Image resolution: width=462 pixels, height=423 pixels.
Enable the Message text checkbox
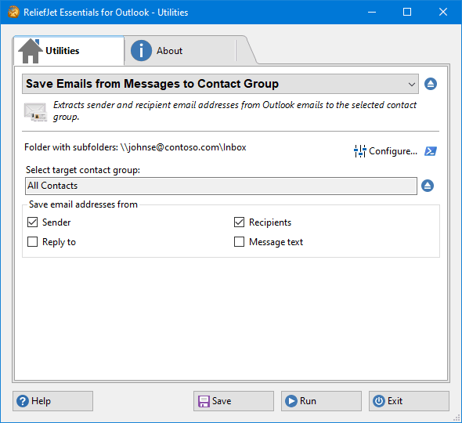pos(239,242)
